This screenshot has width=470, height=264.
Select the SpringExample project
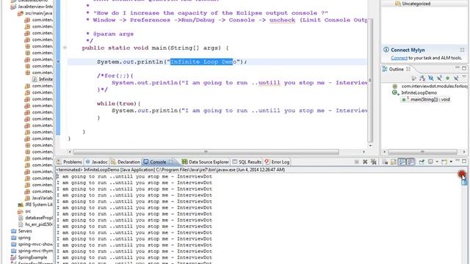coord(29,257)
